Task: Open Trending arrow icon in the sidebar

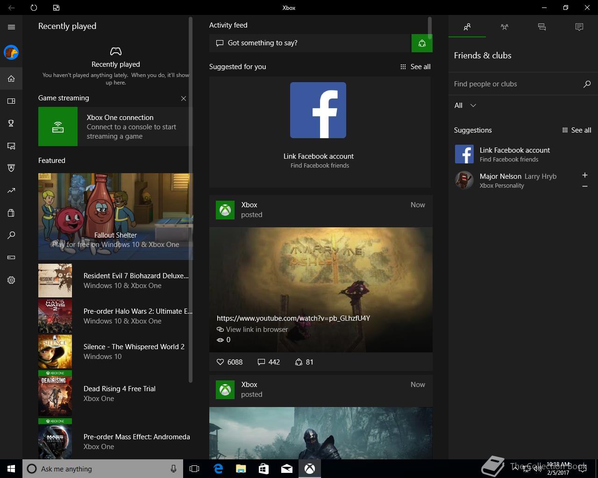Action: click(x=11, y=190)
